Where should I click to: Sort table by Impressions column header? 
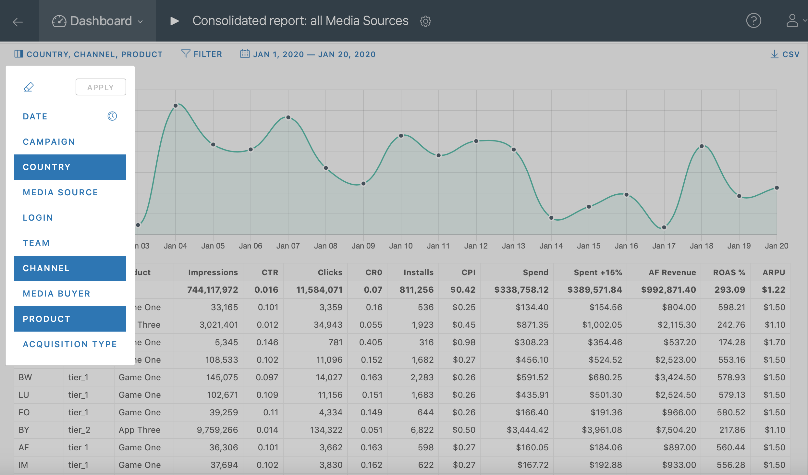213,272
